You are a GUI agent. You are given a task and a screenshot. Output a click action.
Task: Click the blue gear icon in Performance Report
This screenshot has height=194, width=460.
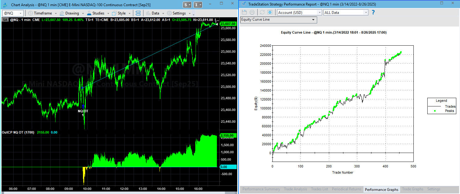click(x=270, y=12)
